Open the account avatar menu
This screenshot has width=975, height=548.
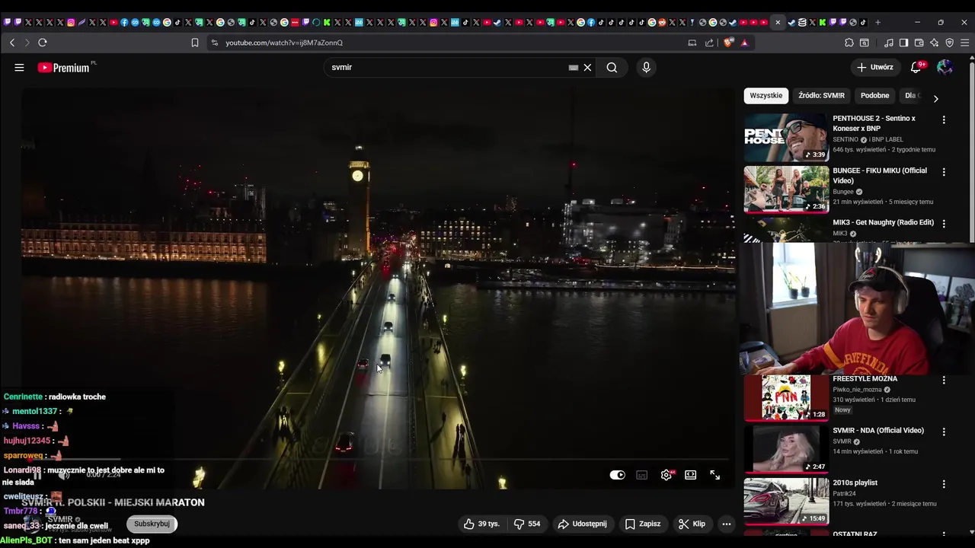[945, 67]
